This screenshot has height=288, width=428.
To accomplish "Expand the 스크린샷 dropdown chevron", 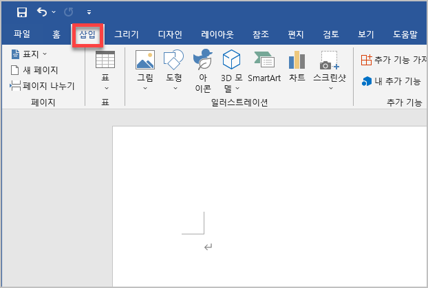I will click(x=331, y=88).
